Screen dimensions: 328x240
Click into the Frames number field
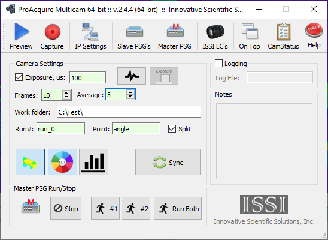52,95
